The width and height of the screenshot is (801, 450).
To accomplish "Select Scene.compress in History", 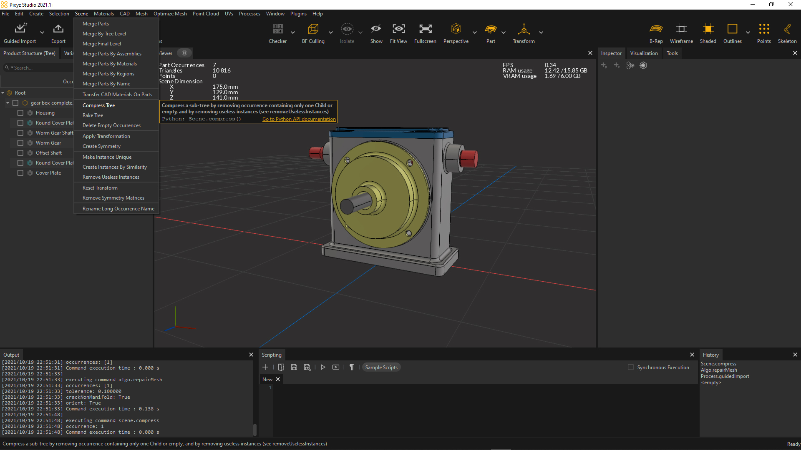I will [718, 364].
